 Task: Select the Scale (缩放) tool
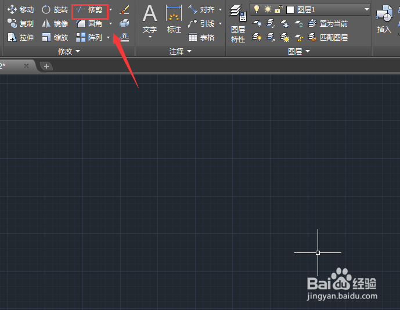pyautogui.click(x=55, y=38)
